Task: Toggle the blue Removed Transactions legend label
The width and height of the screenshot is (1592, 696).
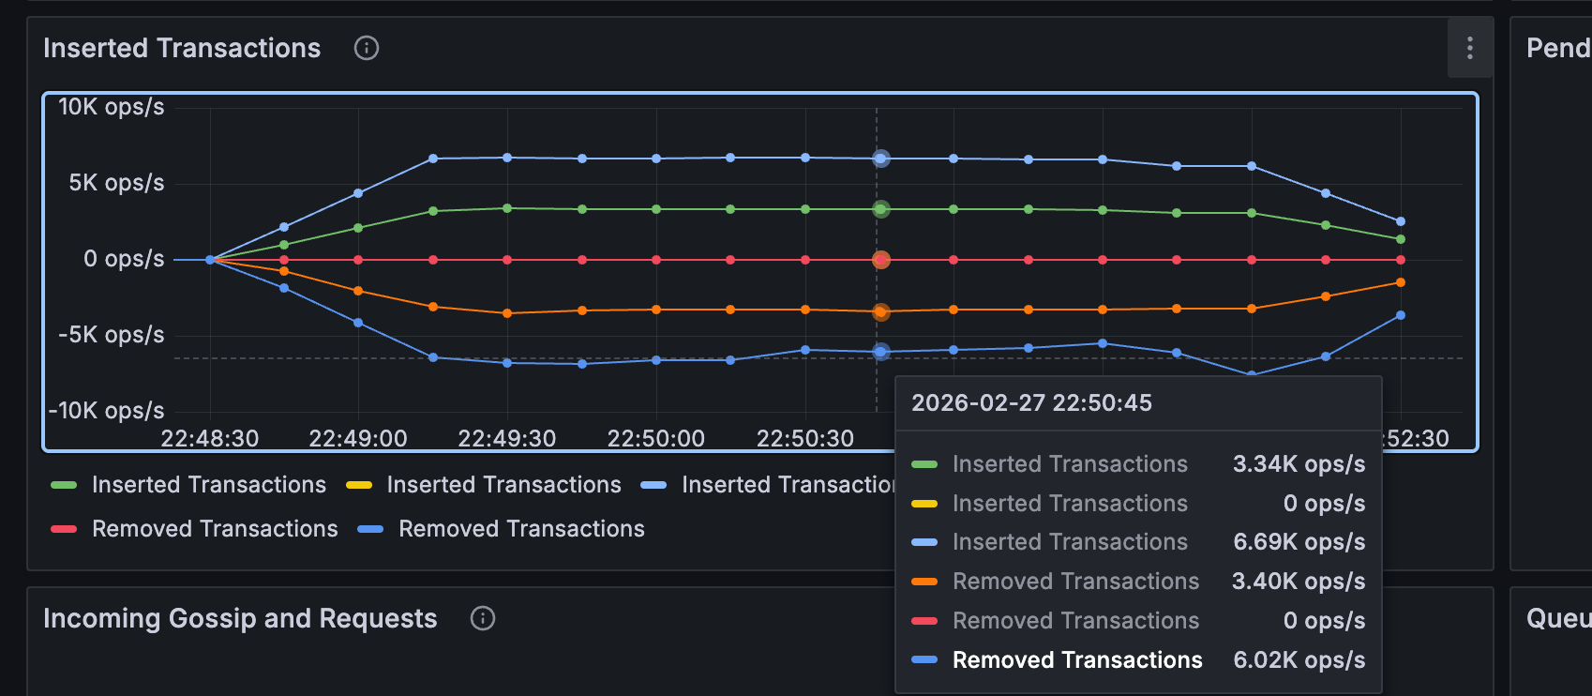Action: [521, 529]
